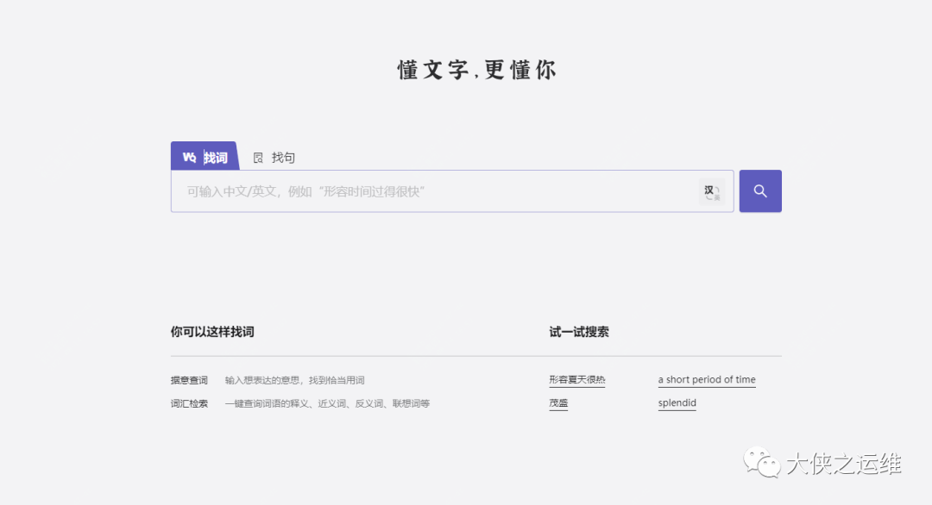The width and height of the screenshot is (932, 505).
Task: Click the document-search icon beside 找句
Action: coord(258,158)
